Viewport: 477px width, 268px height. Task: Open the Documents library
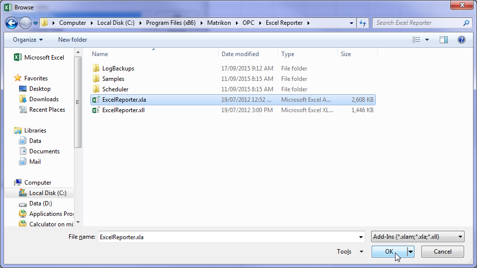click(39, 151)
